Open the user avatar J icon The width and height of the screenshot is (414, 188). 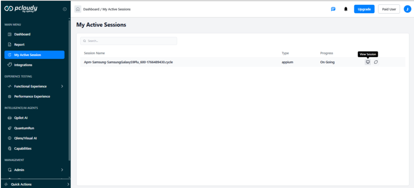(407, 9)
